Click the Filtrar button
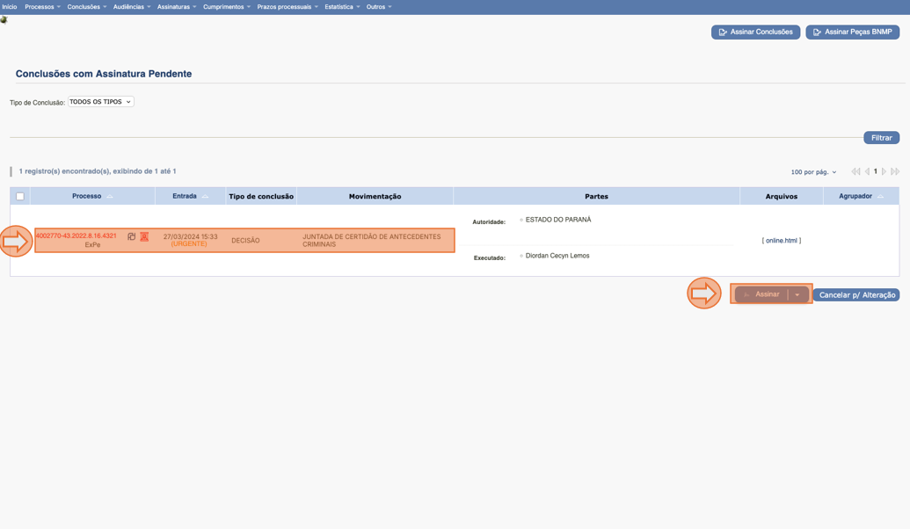Screen dimensions: 910x529 [x=881, y=138]
